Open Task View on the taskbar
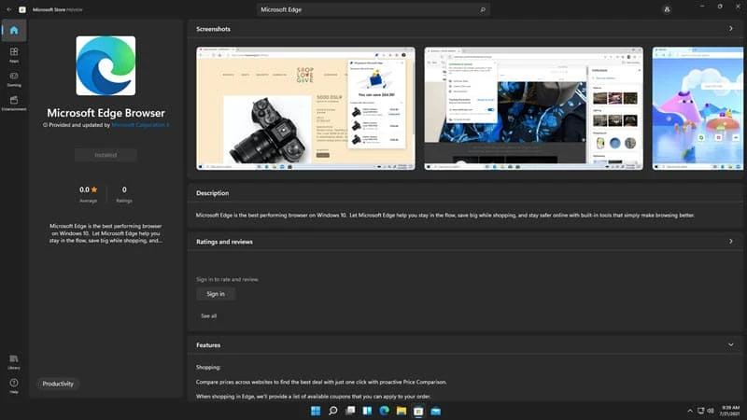Viewport: 747px width, 420px height. click(350, 411)
